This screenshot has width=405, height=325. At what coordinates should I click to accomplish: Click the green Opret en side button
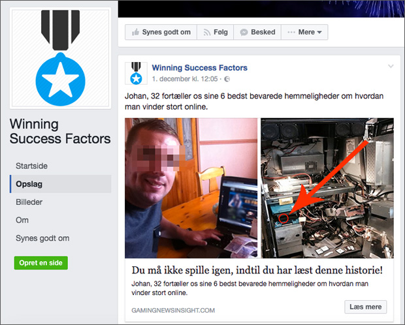click(40, 263)
